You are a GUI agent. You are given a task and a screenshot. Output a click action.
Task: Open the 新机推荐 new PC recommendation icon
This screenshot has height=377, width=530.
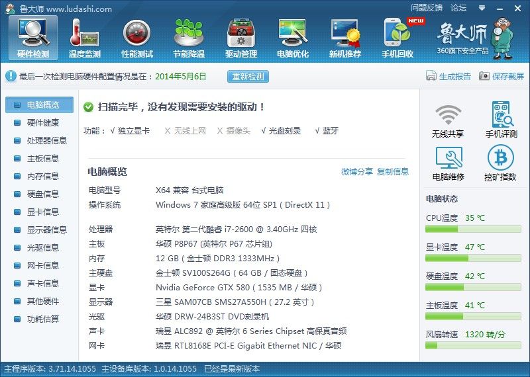345,38
